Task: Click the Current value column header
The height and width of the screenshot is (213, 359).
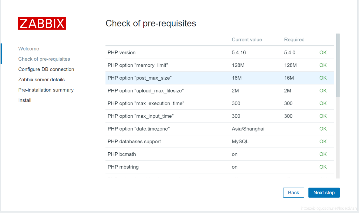Action: pos(247,40)
